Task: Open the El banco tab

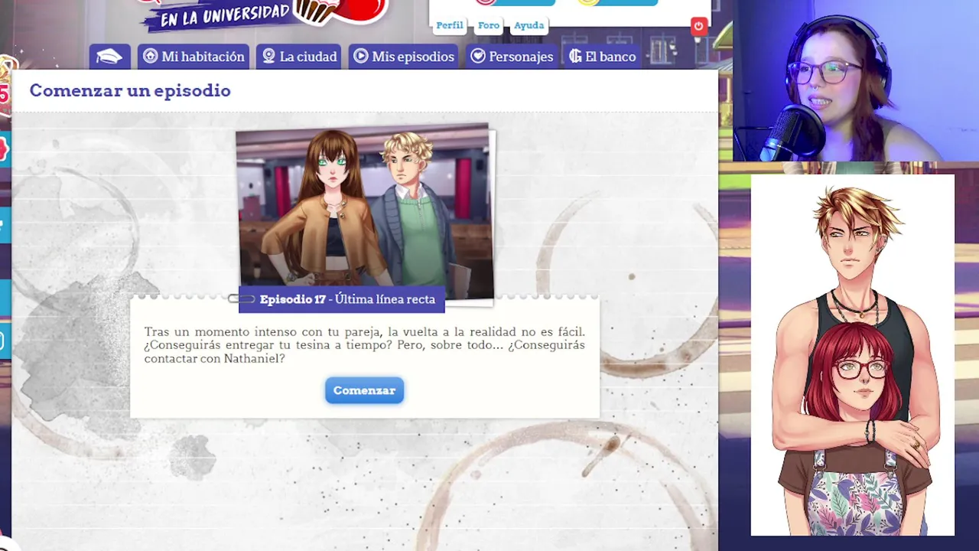Action: [x=603, y=57]
